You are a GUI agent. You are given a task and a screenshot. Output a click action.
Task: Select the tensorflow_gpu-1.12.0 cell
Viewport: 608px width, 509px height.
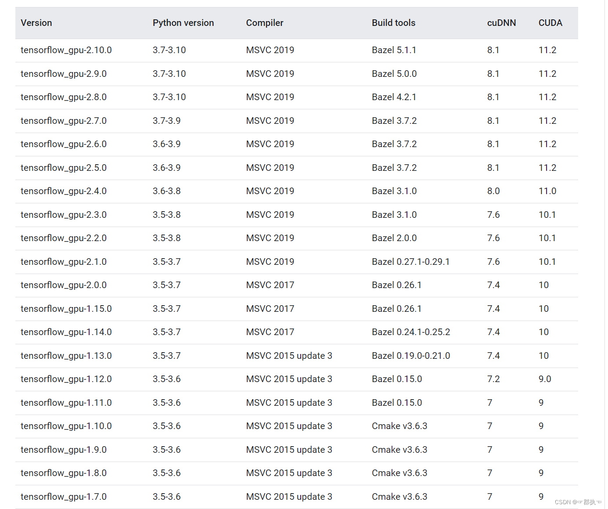[x=66, y=379]
